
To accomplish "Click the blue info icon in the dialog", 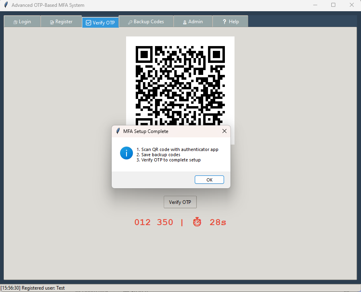I will pos(126,153).
